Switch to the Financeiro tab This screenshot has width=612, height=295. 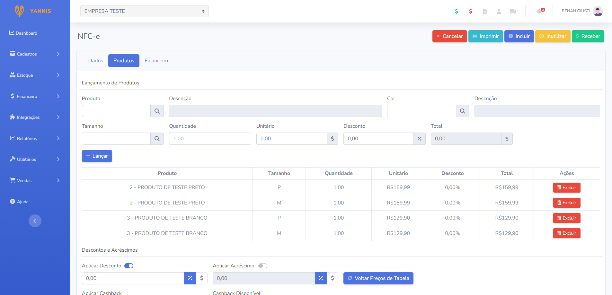point(156,61)
